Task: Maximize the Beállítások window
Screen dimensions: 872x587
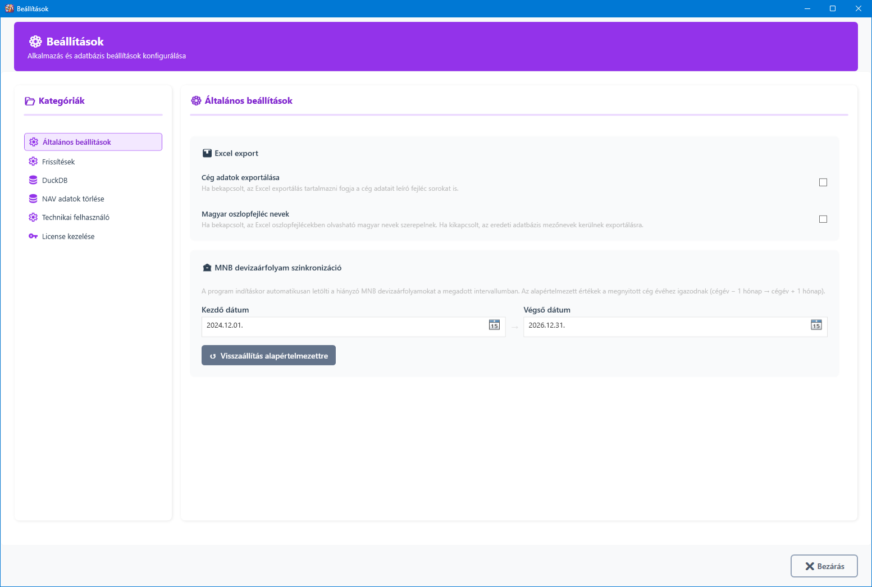Action: (833, 8)
